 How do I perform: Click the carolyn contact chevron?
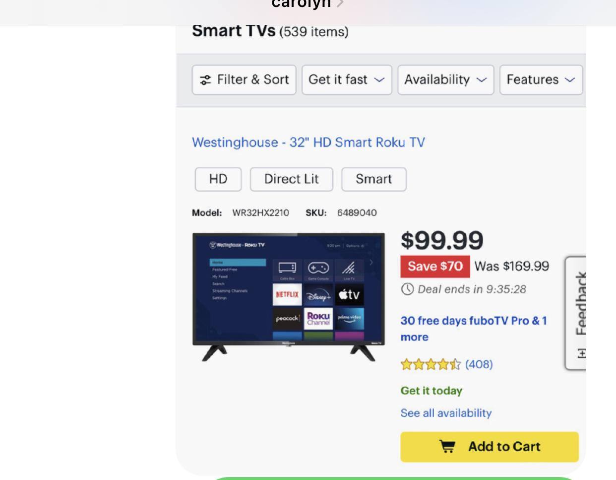340,4
